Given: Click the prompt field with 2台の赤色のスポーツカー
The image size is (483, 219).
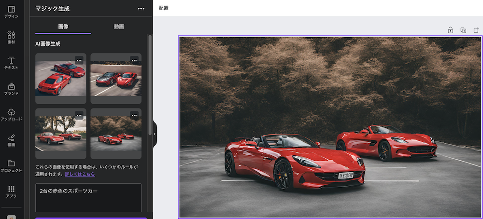Looking at the screenshot, I should (88, 197).
